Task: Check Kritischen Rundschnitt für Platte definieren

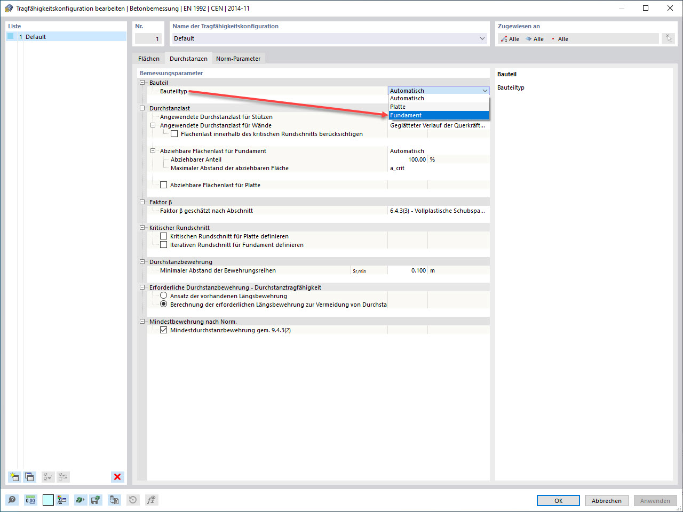Action: (x=164, y=236)
